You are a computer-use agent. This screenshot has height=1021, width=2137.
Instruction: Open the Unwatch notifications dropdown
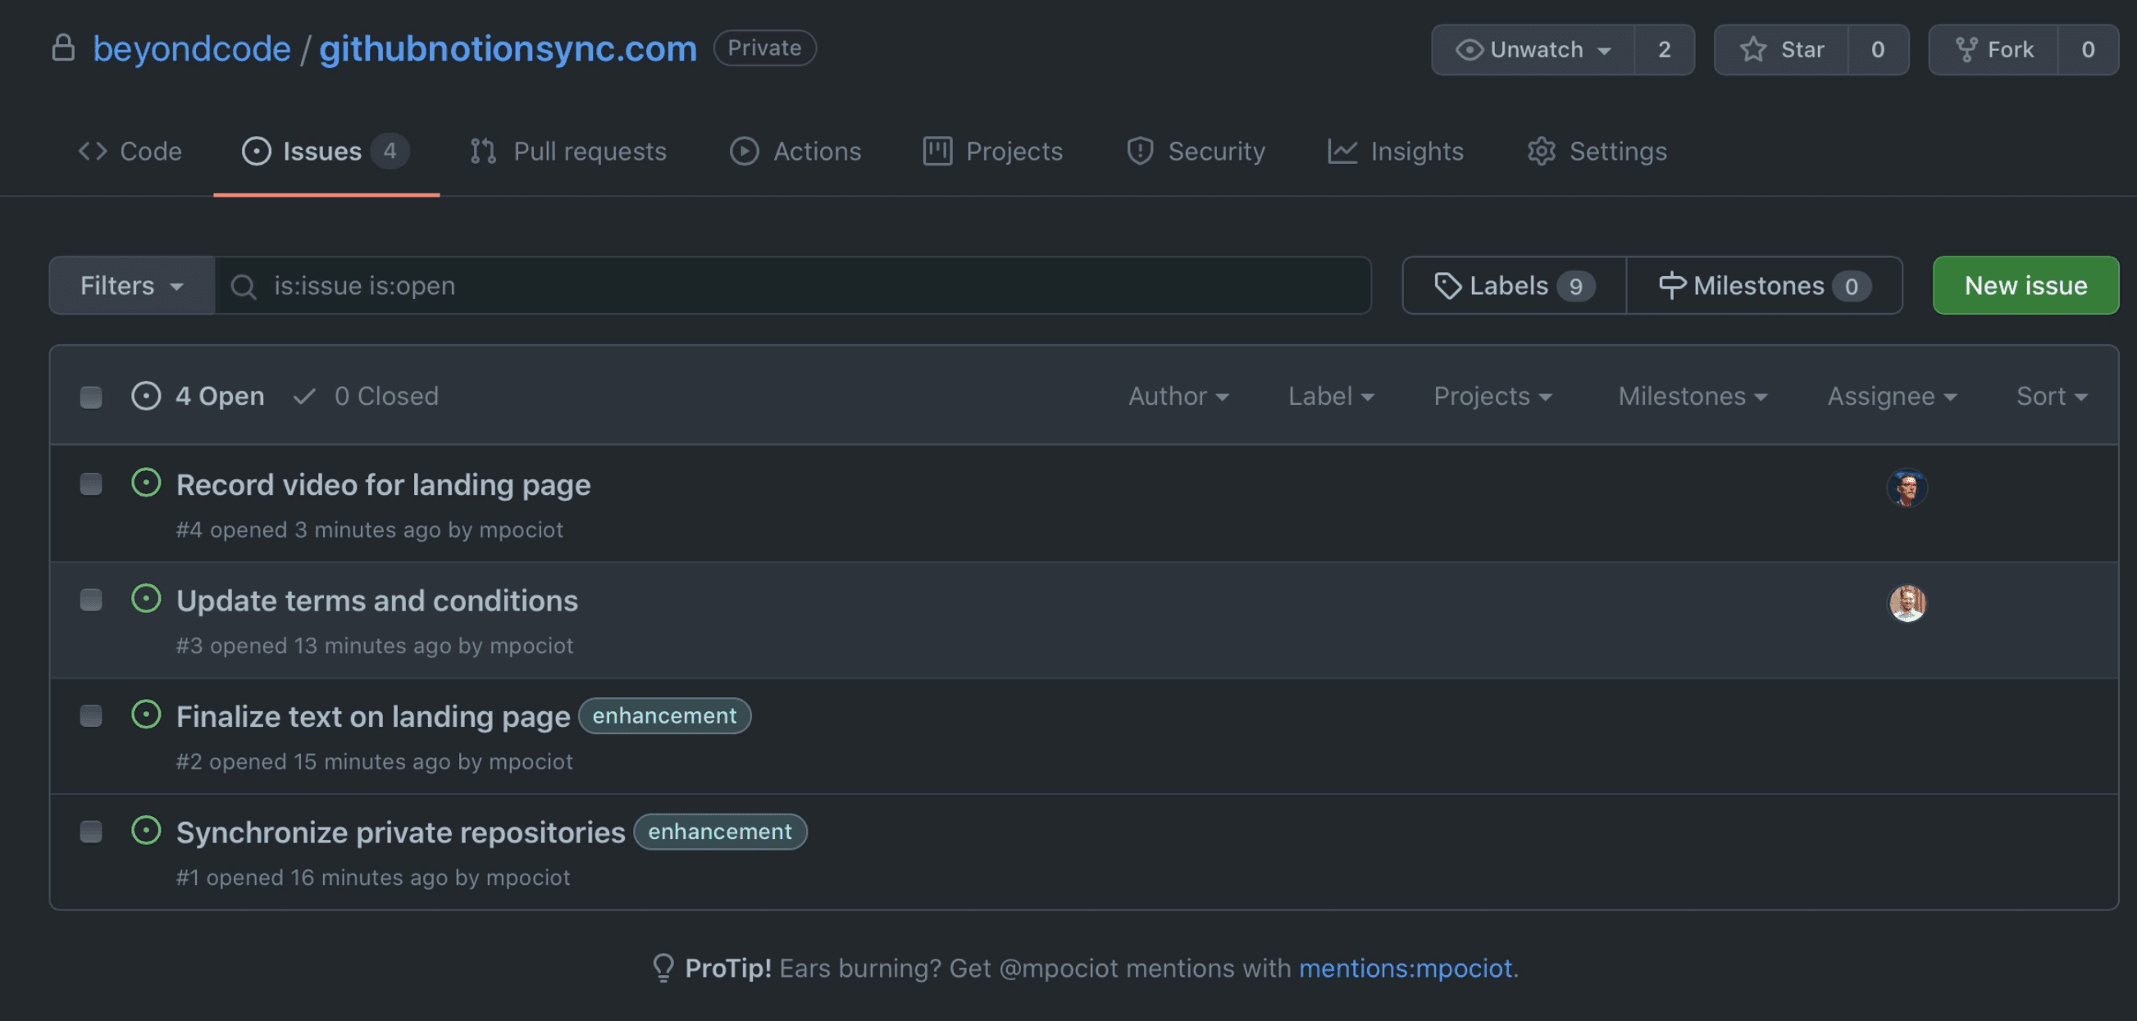[1533, 50]
